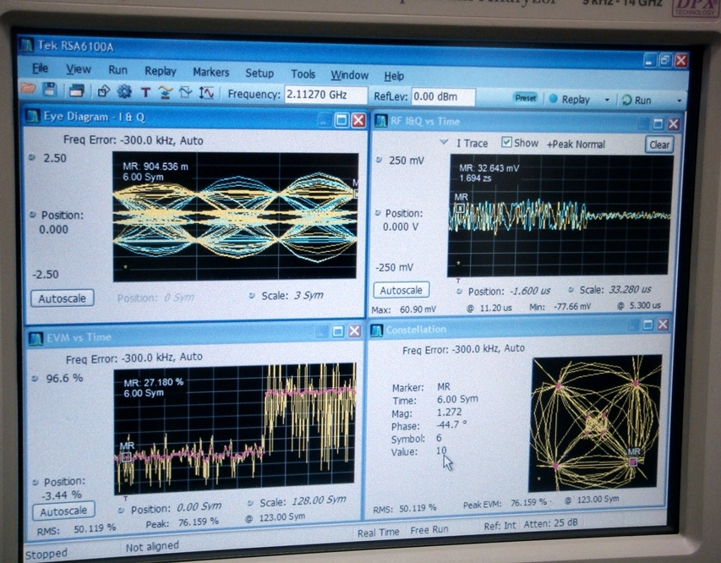Image resolution: width=721 pixels, height=563 pixels.
Task: Maximize the RF I&Q vs Time window
Action: [658, 123]
